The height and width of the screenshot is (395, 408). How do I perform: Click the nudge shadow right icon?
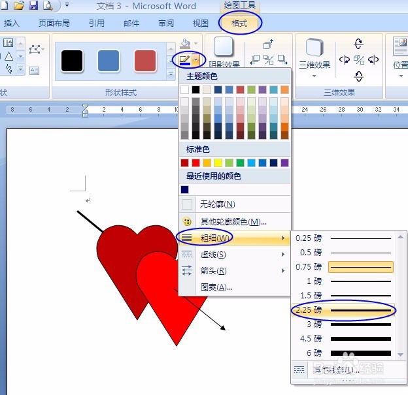coord(282,60)
